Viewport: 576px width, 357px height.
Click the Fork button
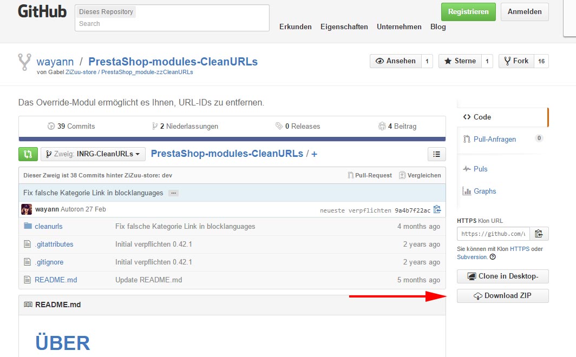(x=516, y=61)
